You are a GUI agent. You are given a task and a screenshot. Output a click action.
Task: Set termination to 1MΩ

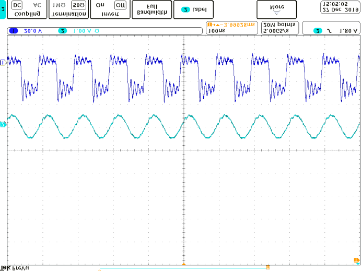59,5
